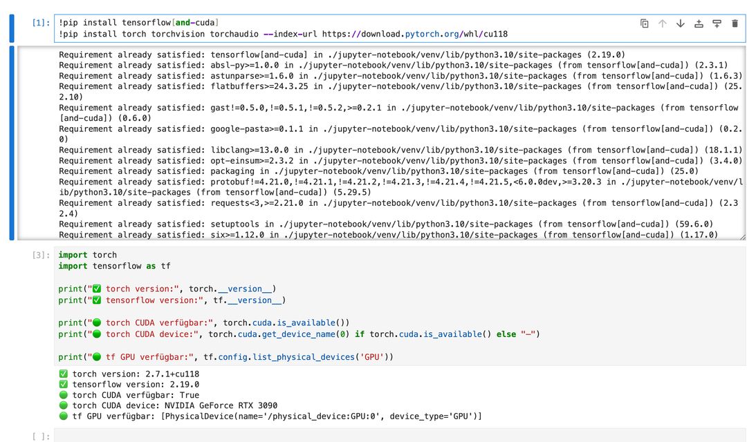The image size is (747, 442).
Task: Click output line 'torch CUDA verfügbar: True'
Action: pyautogui.click(x=129, y=395)
